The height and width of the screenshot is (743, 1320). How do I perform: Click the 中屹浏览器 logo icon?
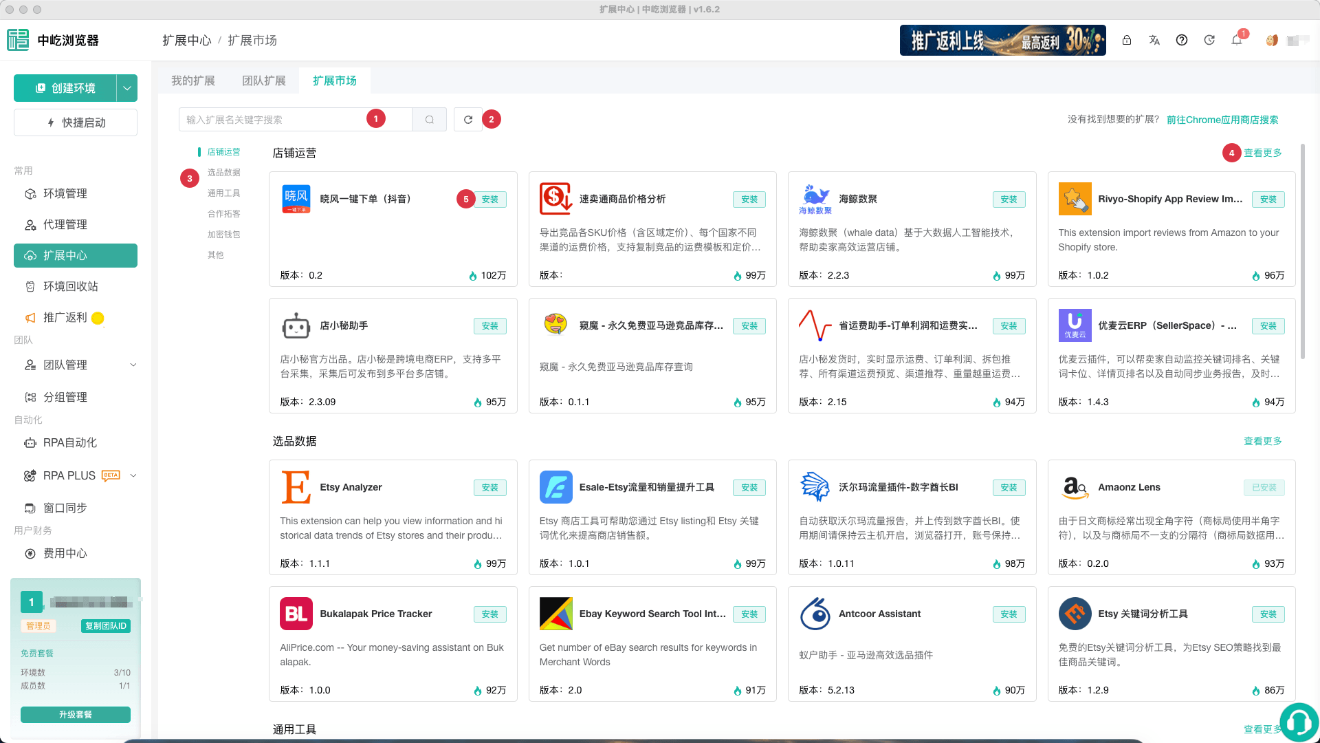(18, 40)
